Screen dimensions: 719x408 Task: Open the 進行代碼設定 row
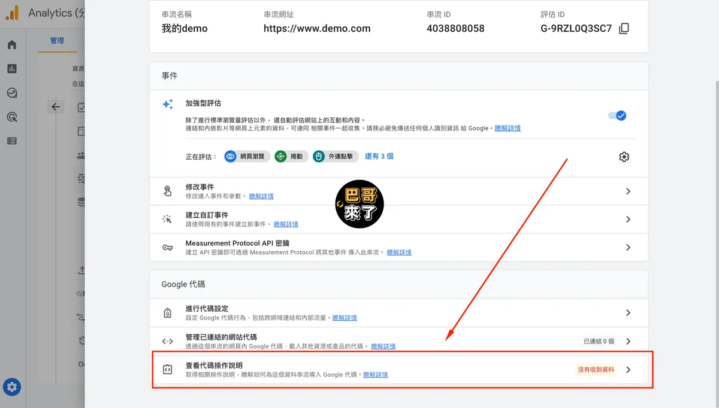point(398,313)
